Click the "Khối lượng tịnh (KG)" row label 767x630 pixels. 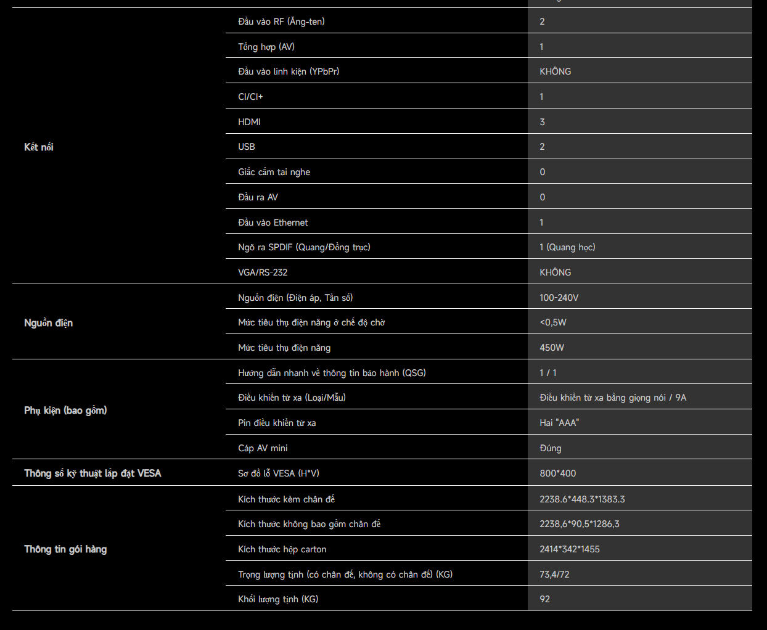[x=278, y=599]
